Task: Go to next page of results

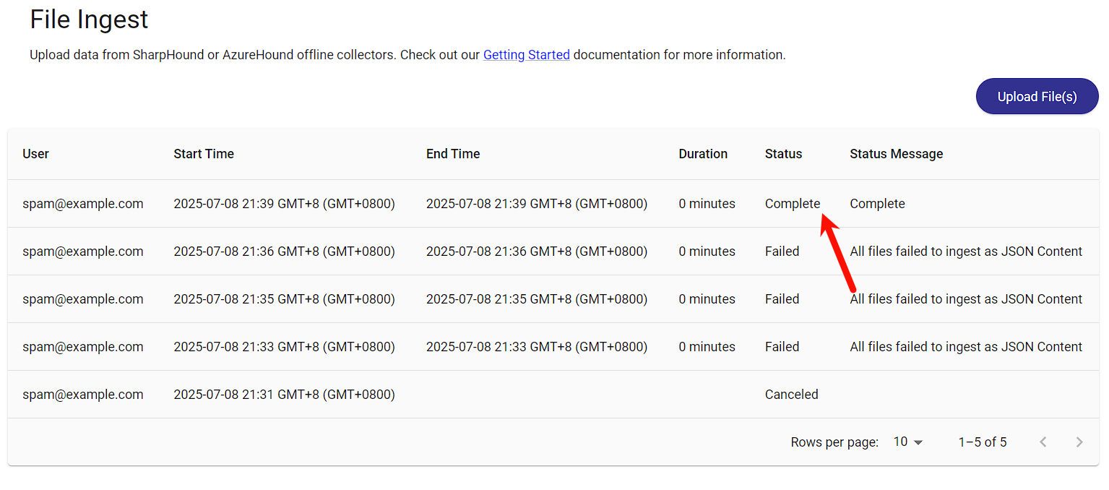Action: [x=1079, y=442]
